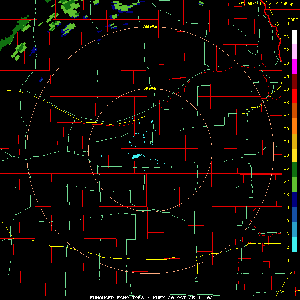This screenshot has width=300, height=300.
Task: Click the light pink 62 kft legend swatch
Action: pyautogui.click(x=294, y=51)
